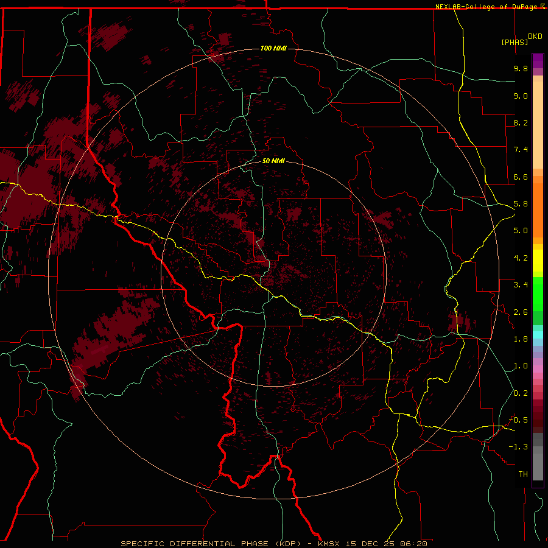Click the 1.8 scale value

pos(521,339)
